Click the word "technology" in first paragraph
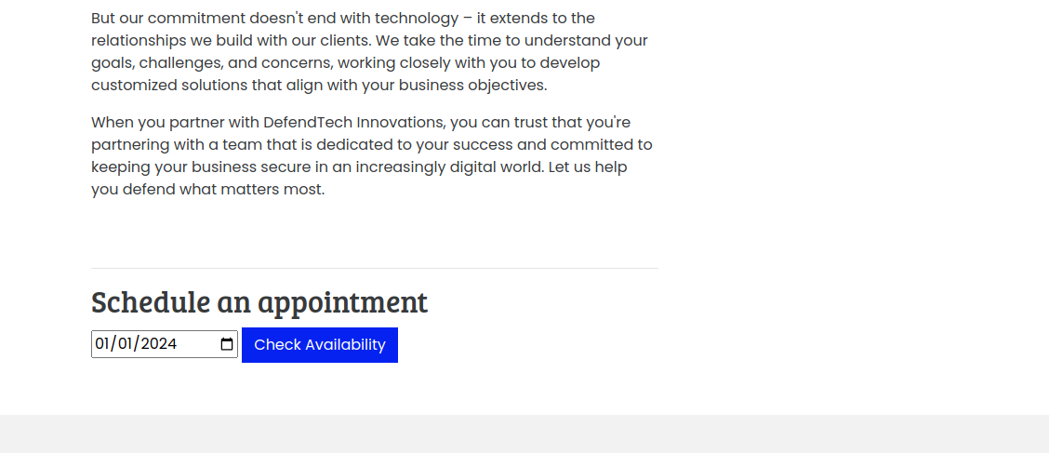 417,19
